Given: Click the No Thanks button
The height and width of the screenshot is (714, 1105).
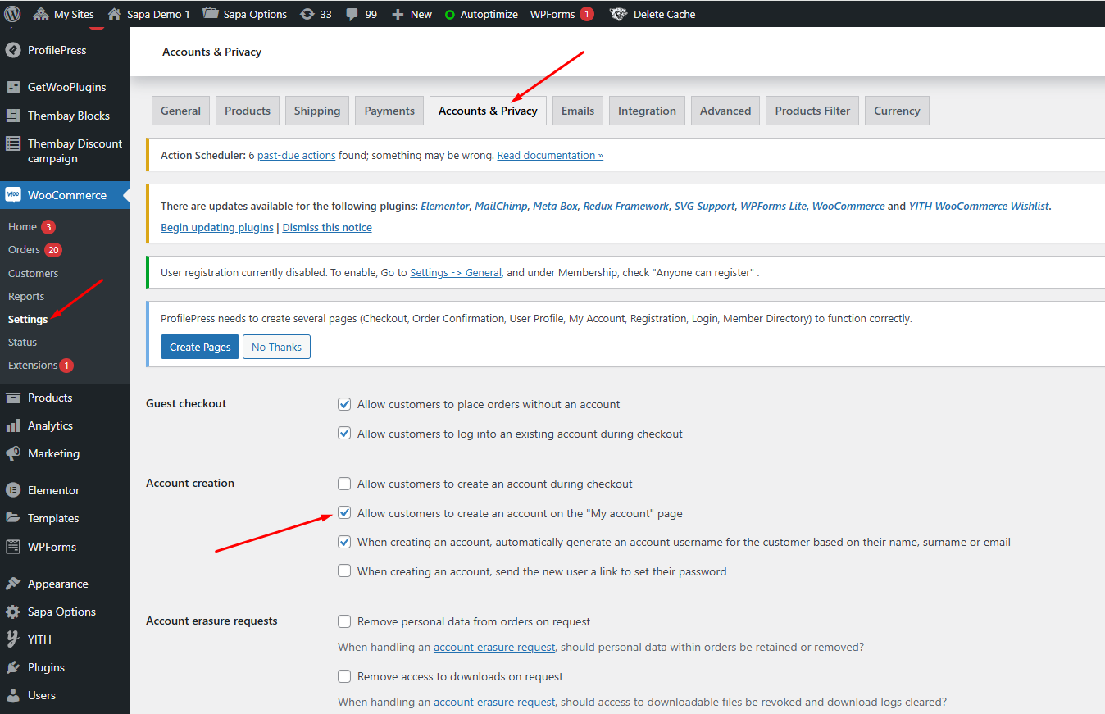Looking at the screenshot, I should click(276, 347).
